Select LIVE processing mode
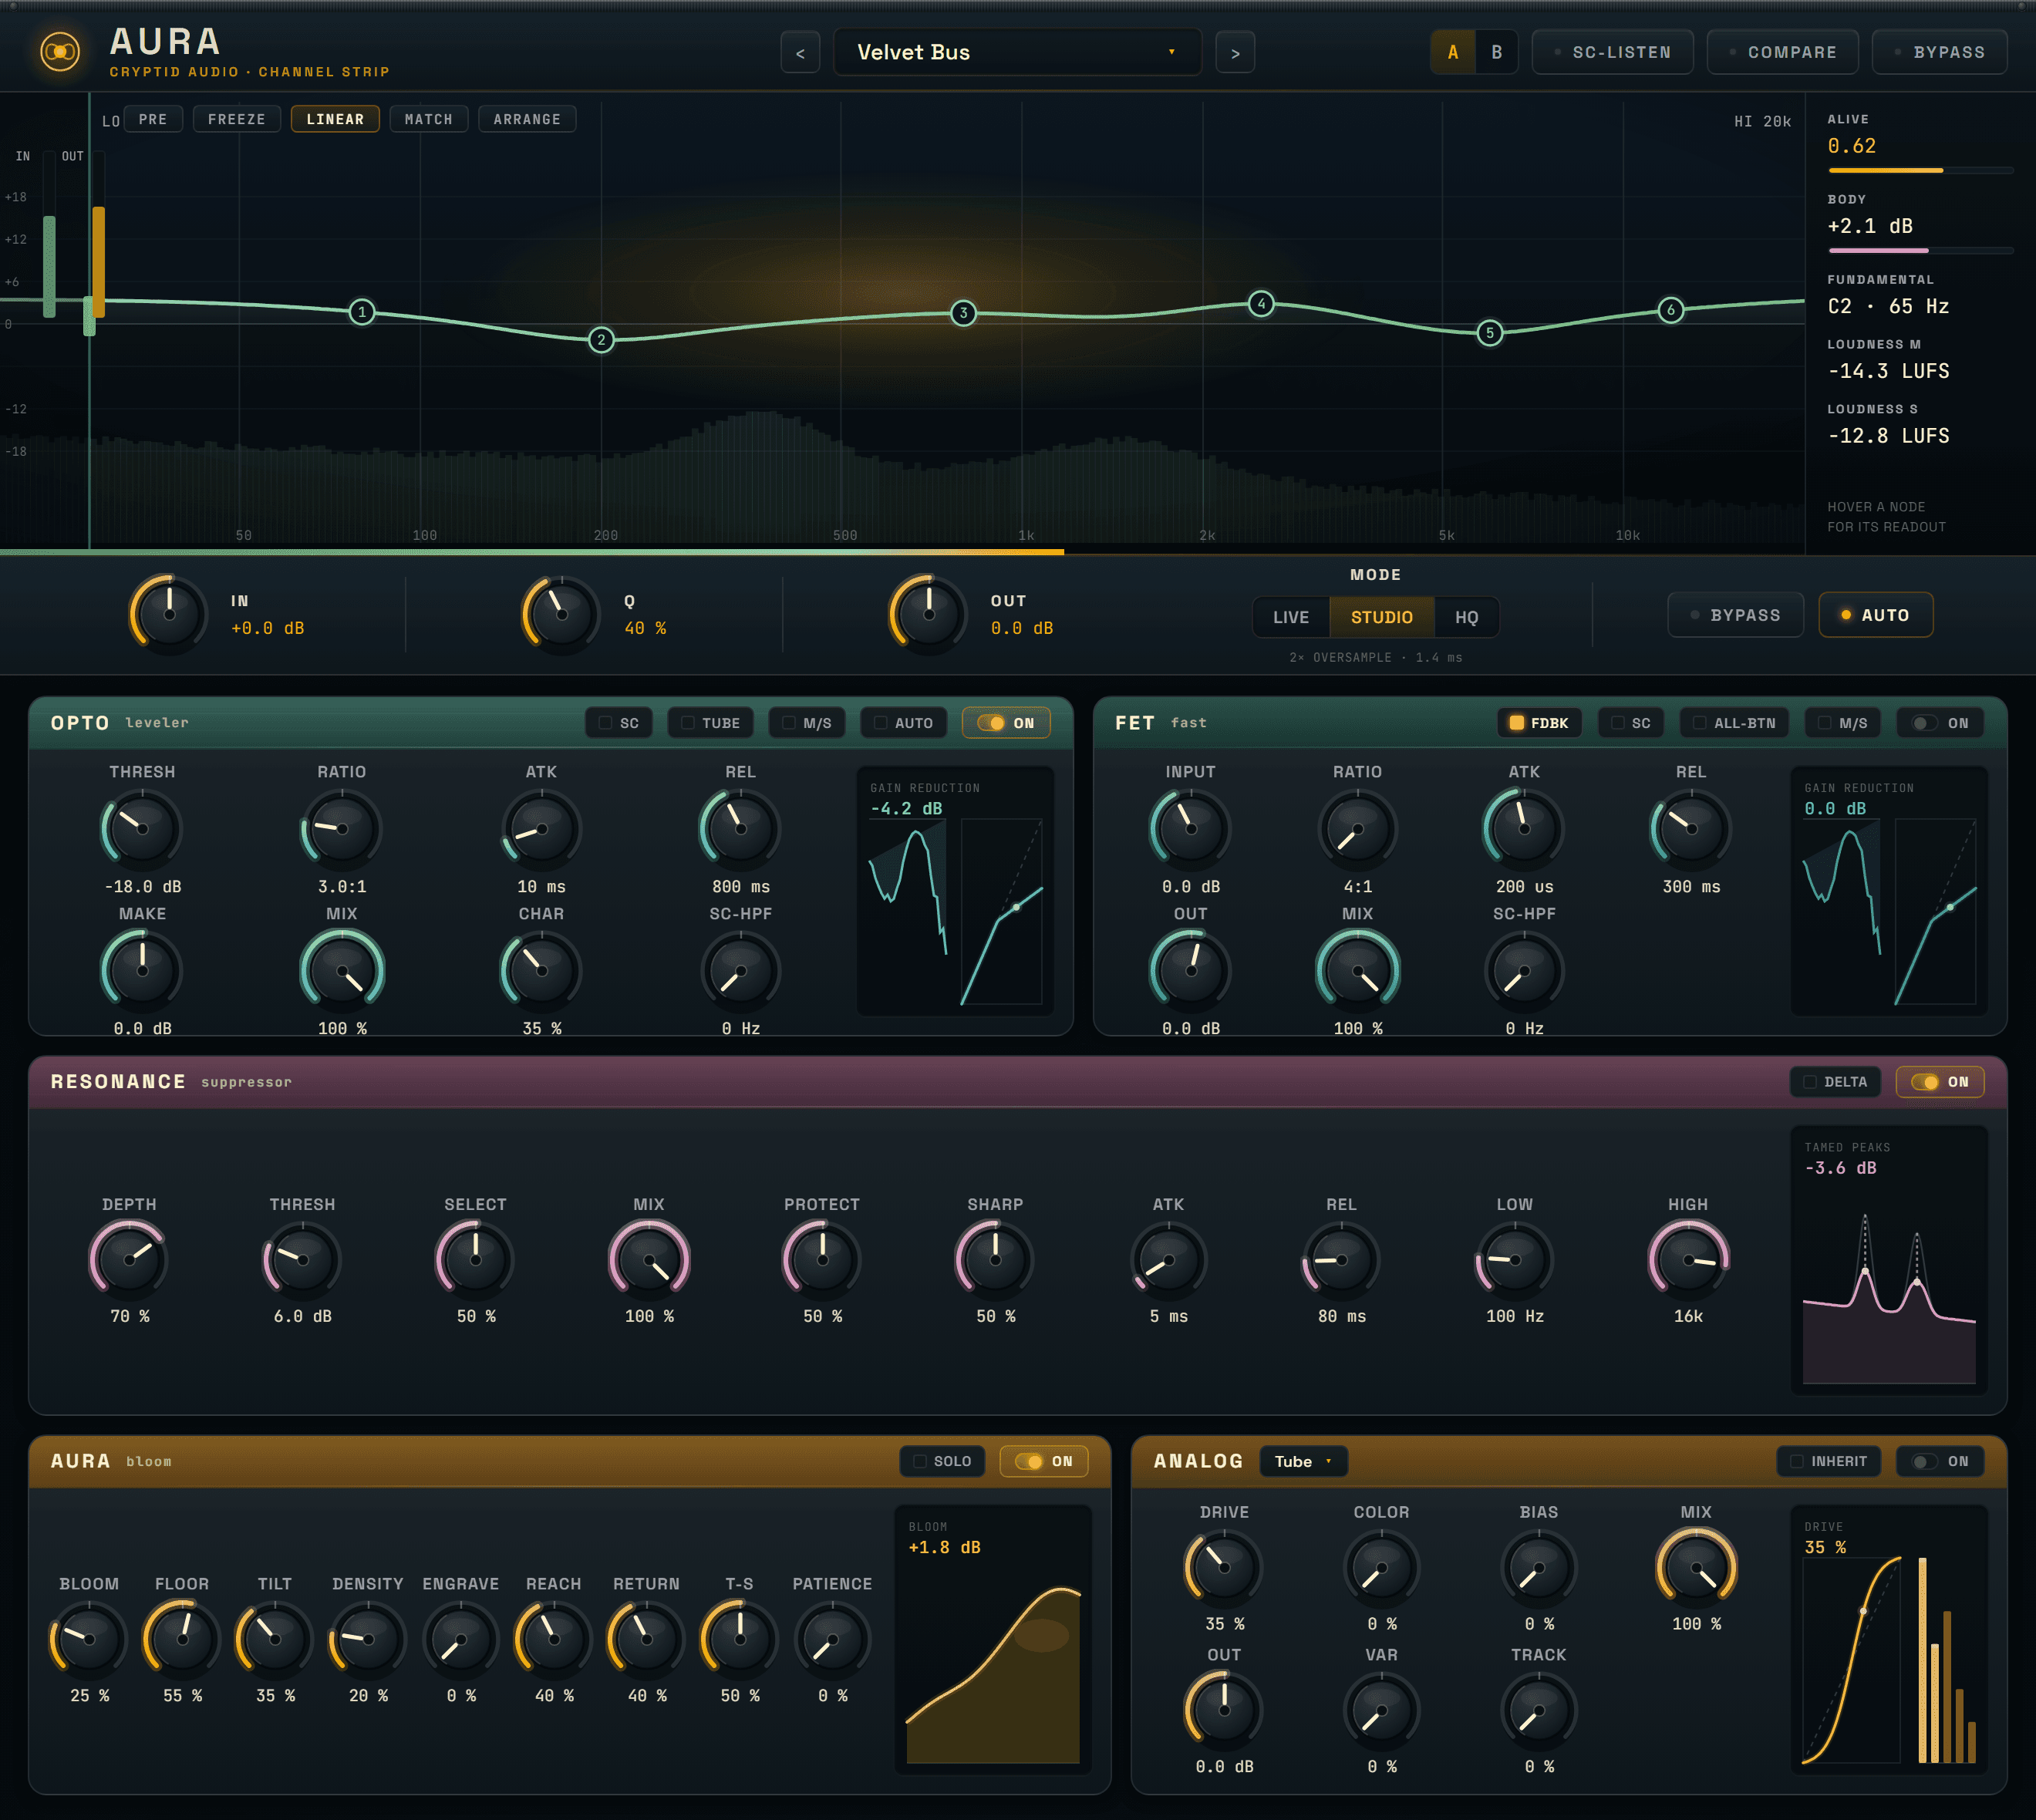Screen dimensions: 2036x1820 (1291, 617)
